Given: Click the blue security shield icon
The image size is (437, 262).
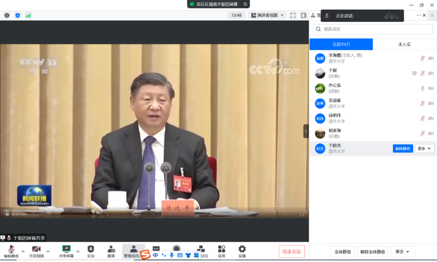Looking at the screenshot, I should [18, 15].
